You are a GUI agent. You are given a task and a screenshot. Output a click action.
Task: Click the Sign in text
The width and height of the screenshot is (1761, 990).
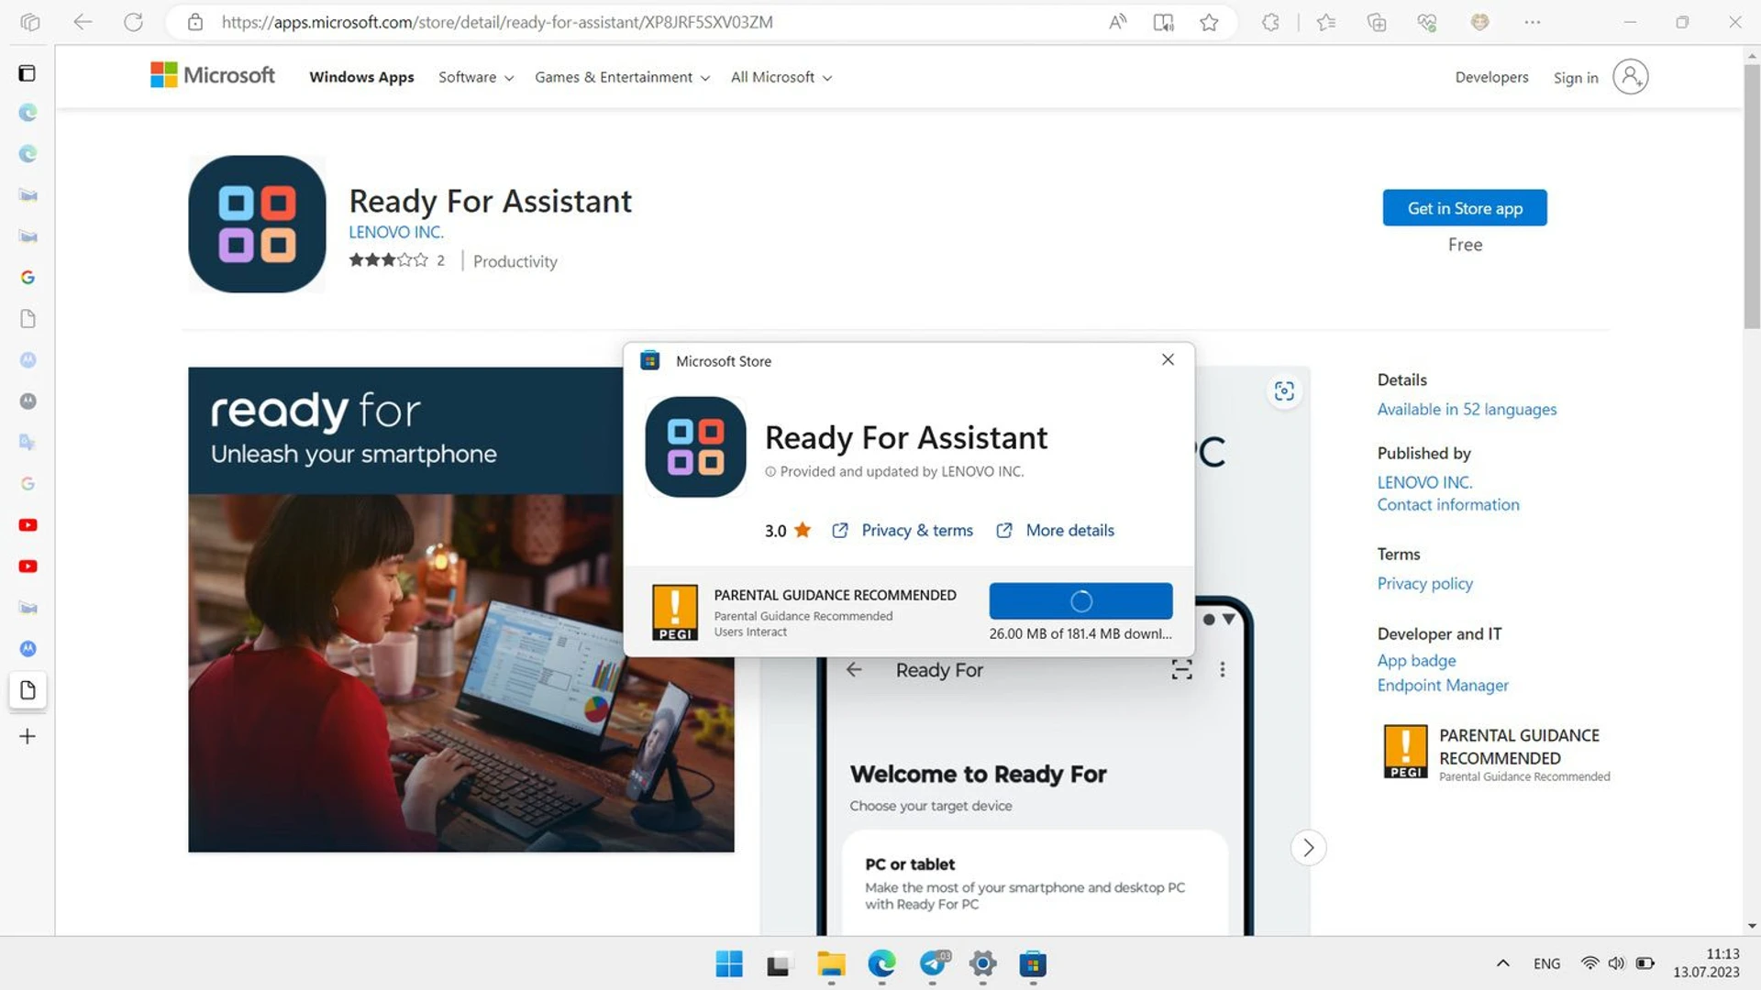tap(1575, 78)
